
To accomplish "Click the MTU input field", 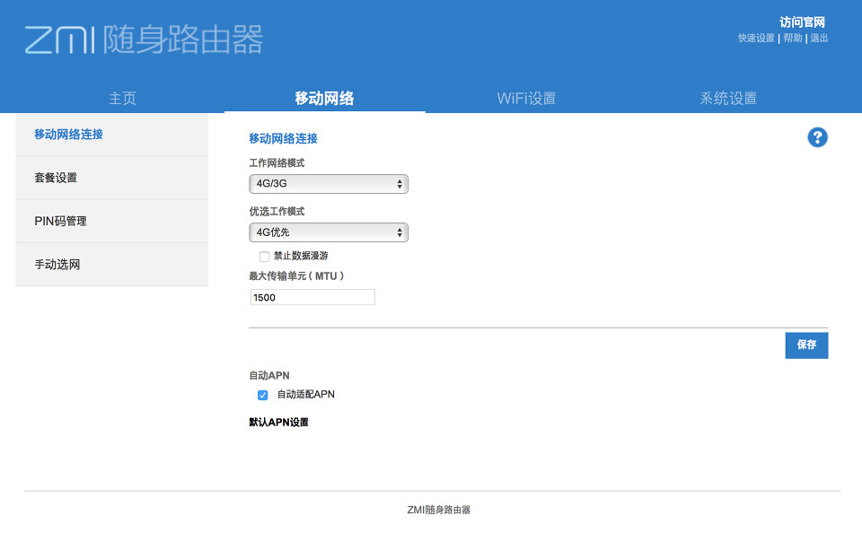I will (x=312, y=297).
